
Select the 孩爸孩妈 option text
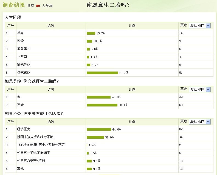tap(24, 73)
